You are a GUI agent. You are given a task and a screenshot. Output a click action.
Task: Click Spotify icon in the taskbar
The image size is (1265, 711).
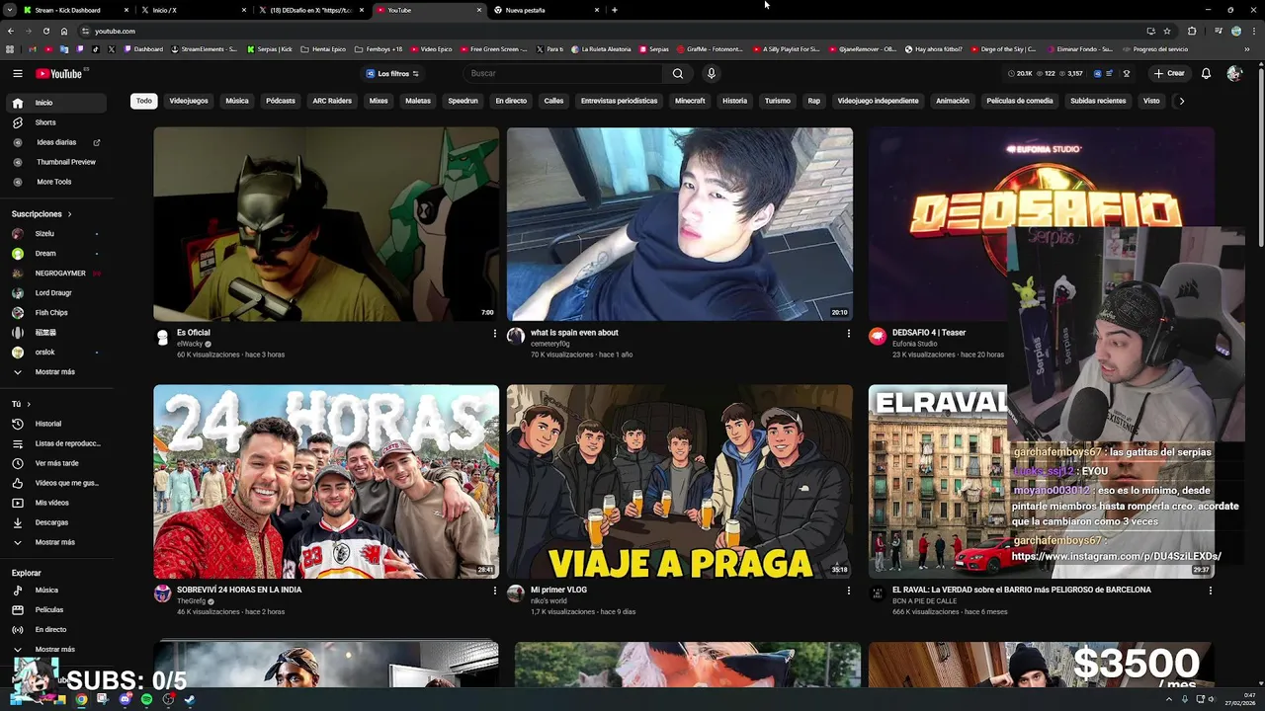point(146,699)
